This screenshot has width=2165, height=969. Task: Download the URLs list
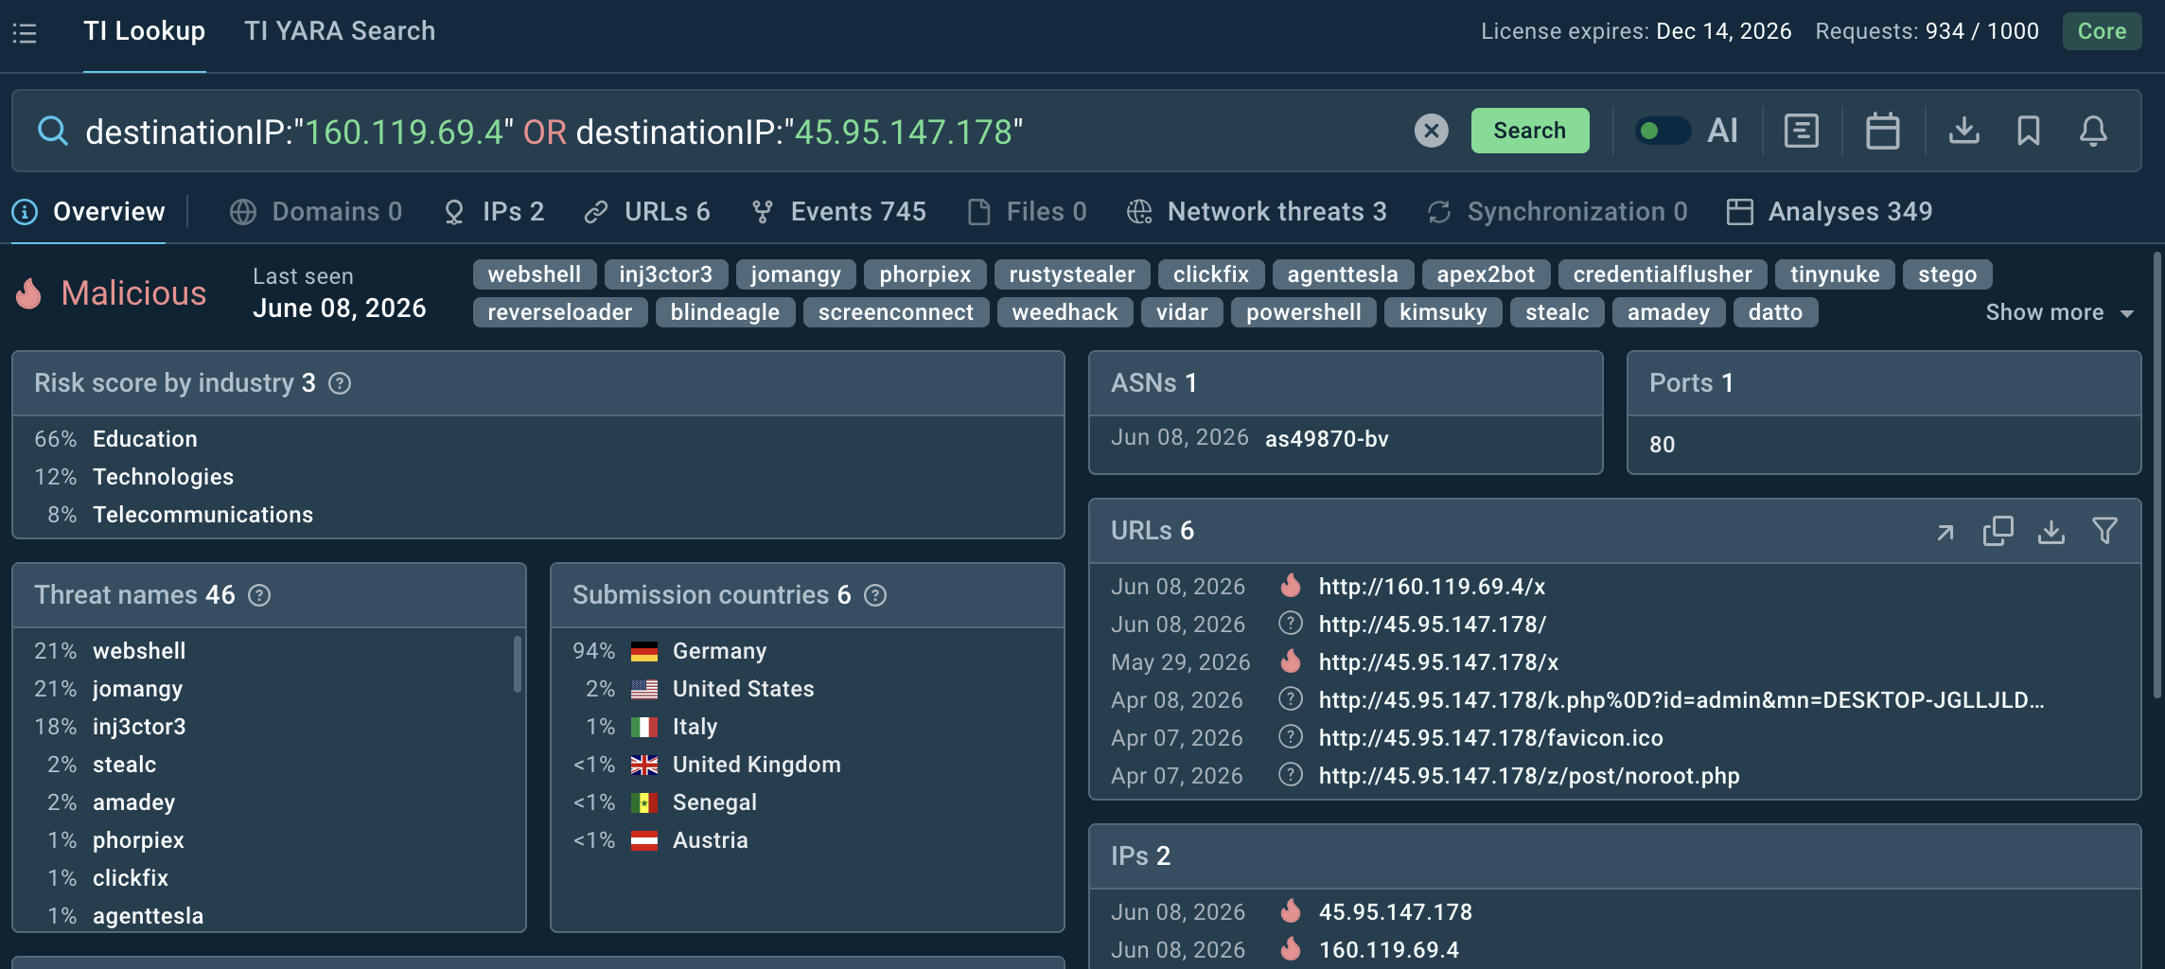pos(2051,531)
